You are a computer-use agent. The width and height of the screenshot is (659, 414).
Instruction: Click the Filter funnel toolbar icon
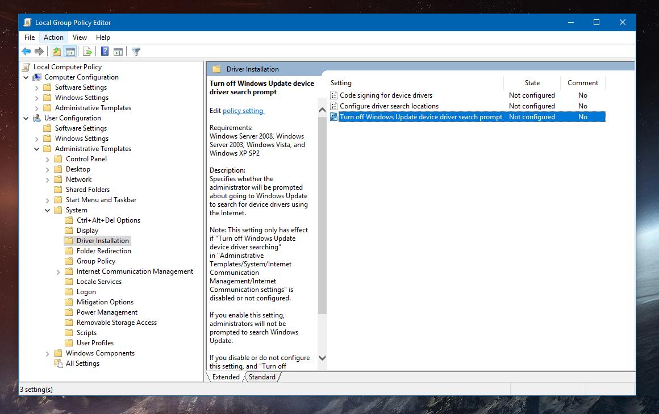coord(136,52)
